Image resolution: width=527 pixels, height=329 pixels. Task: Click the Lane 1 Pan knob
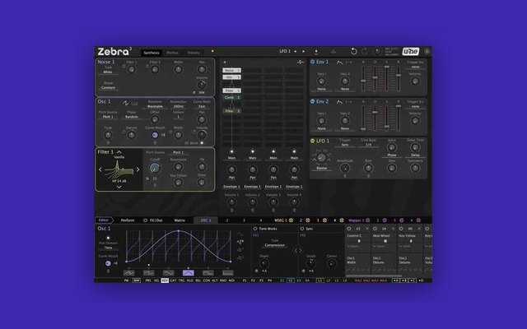click(x=231, y=169)
